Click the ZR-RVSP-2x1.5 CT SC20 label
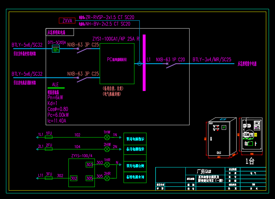 click(x=110, y=17)
